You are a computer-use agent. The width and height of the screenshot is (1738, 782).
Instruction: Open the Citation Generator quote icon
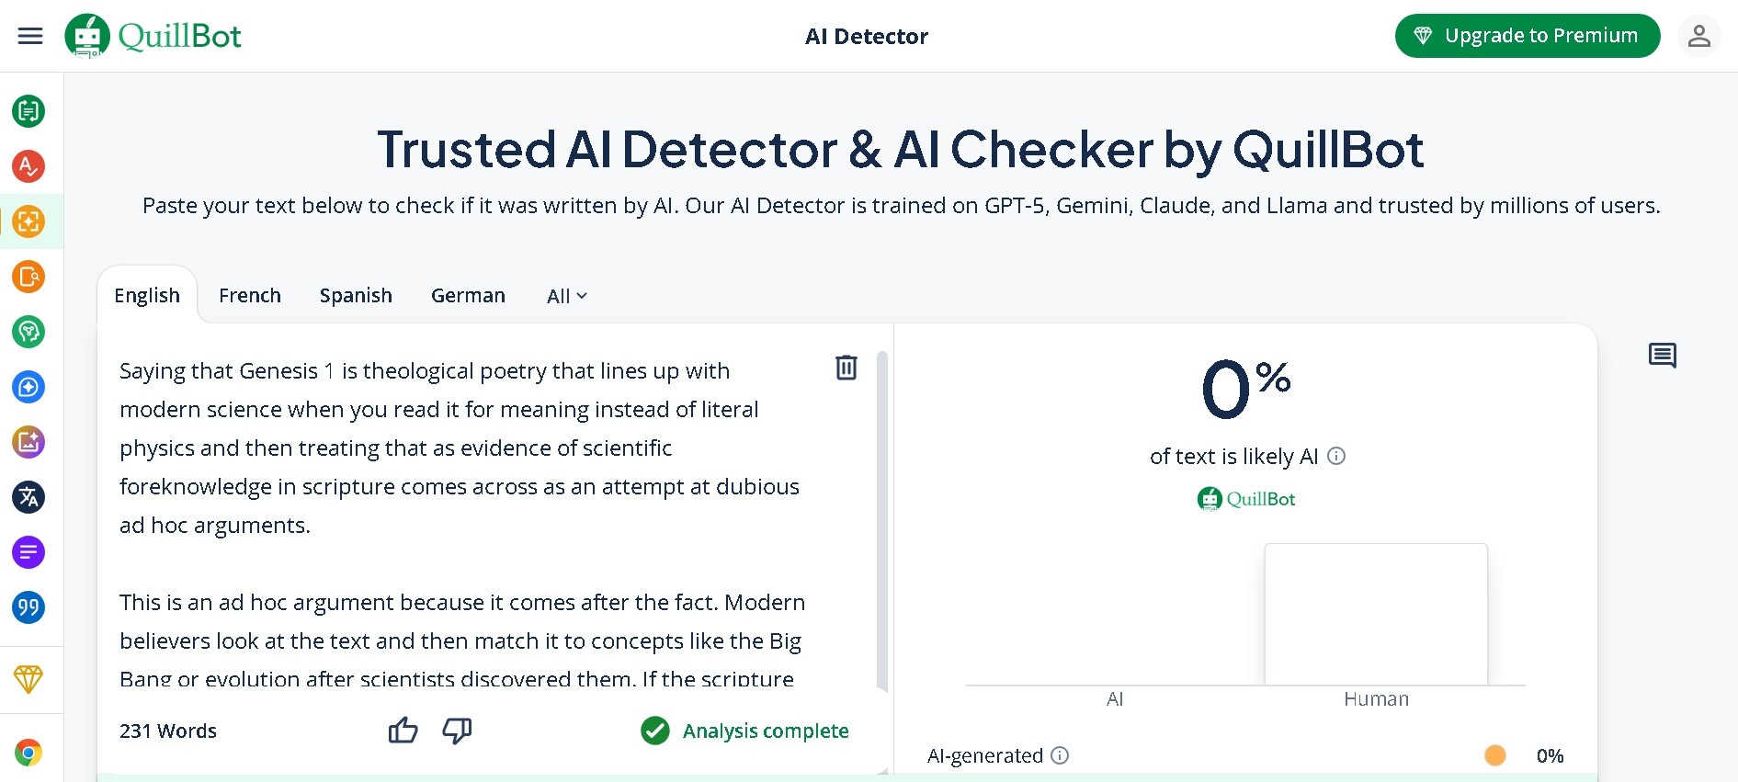pyautogui.click(x=28, y=607)
